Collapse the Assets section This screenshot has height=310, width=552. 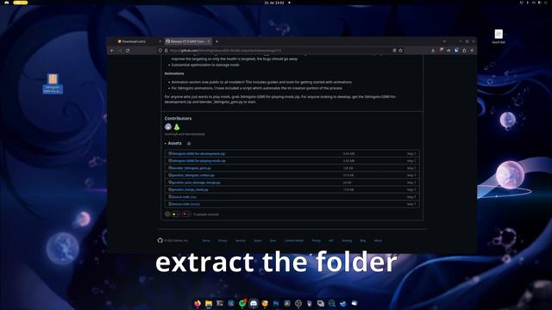point(172,144)
